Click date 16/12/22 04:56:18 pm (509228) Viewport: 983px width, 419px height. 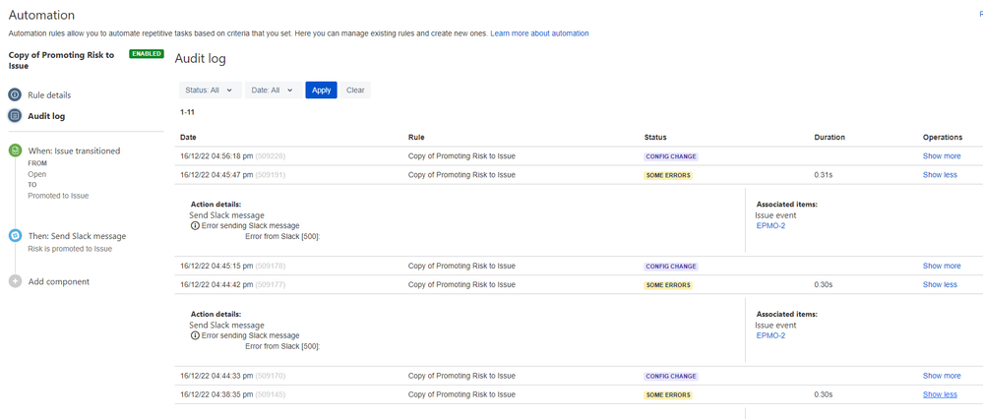click(232, 156)
